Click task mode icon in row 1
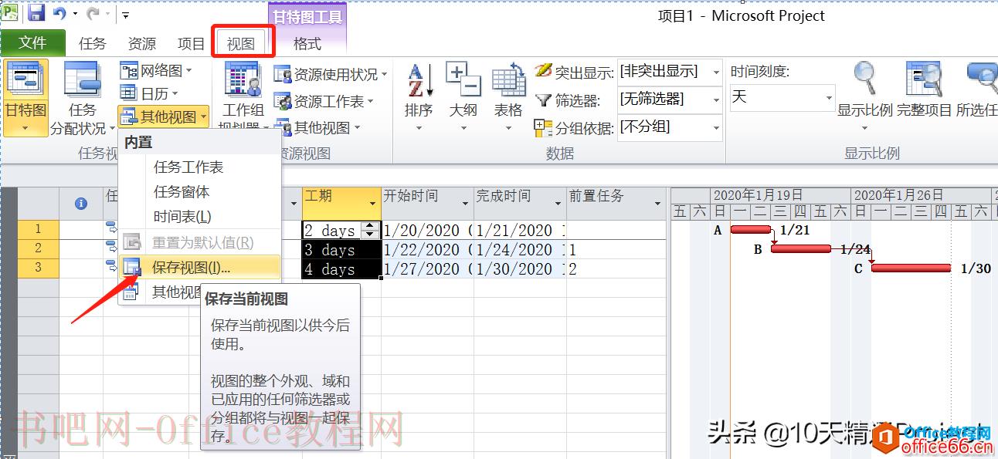The image size is (998, 459). coord(111,228)
